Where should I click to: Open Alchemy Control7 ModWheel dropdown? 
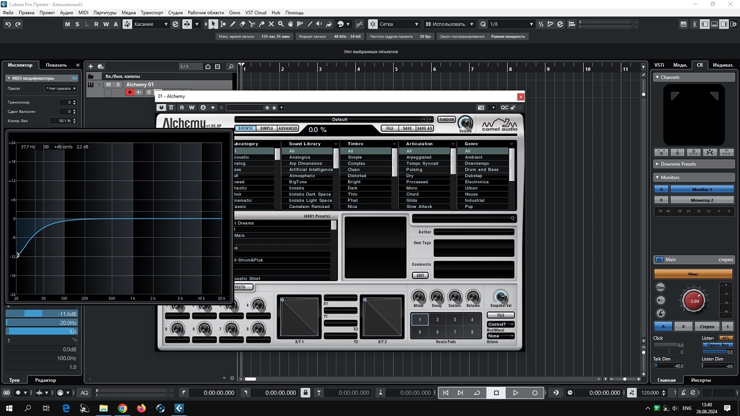pos(500,325)
